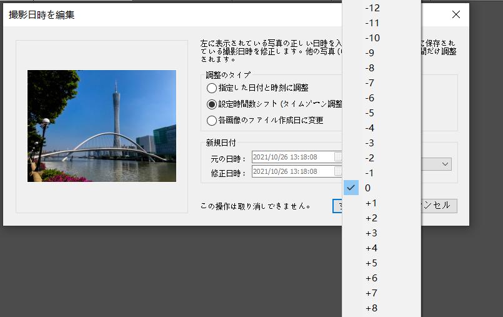The width and height of the screenshot is (503, 317).
Task: Choose the -3 hour offset
Action: pos(370,143)
